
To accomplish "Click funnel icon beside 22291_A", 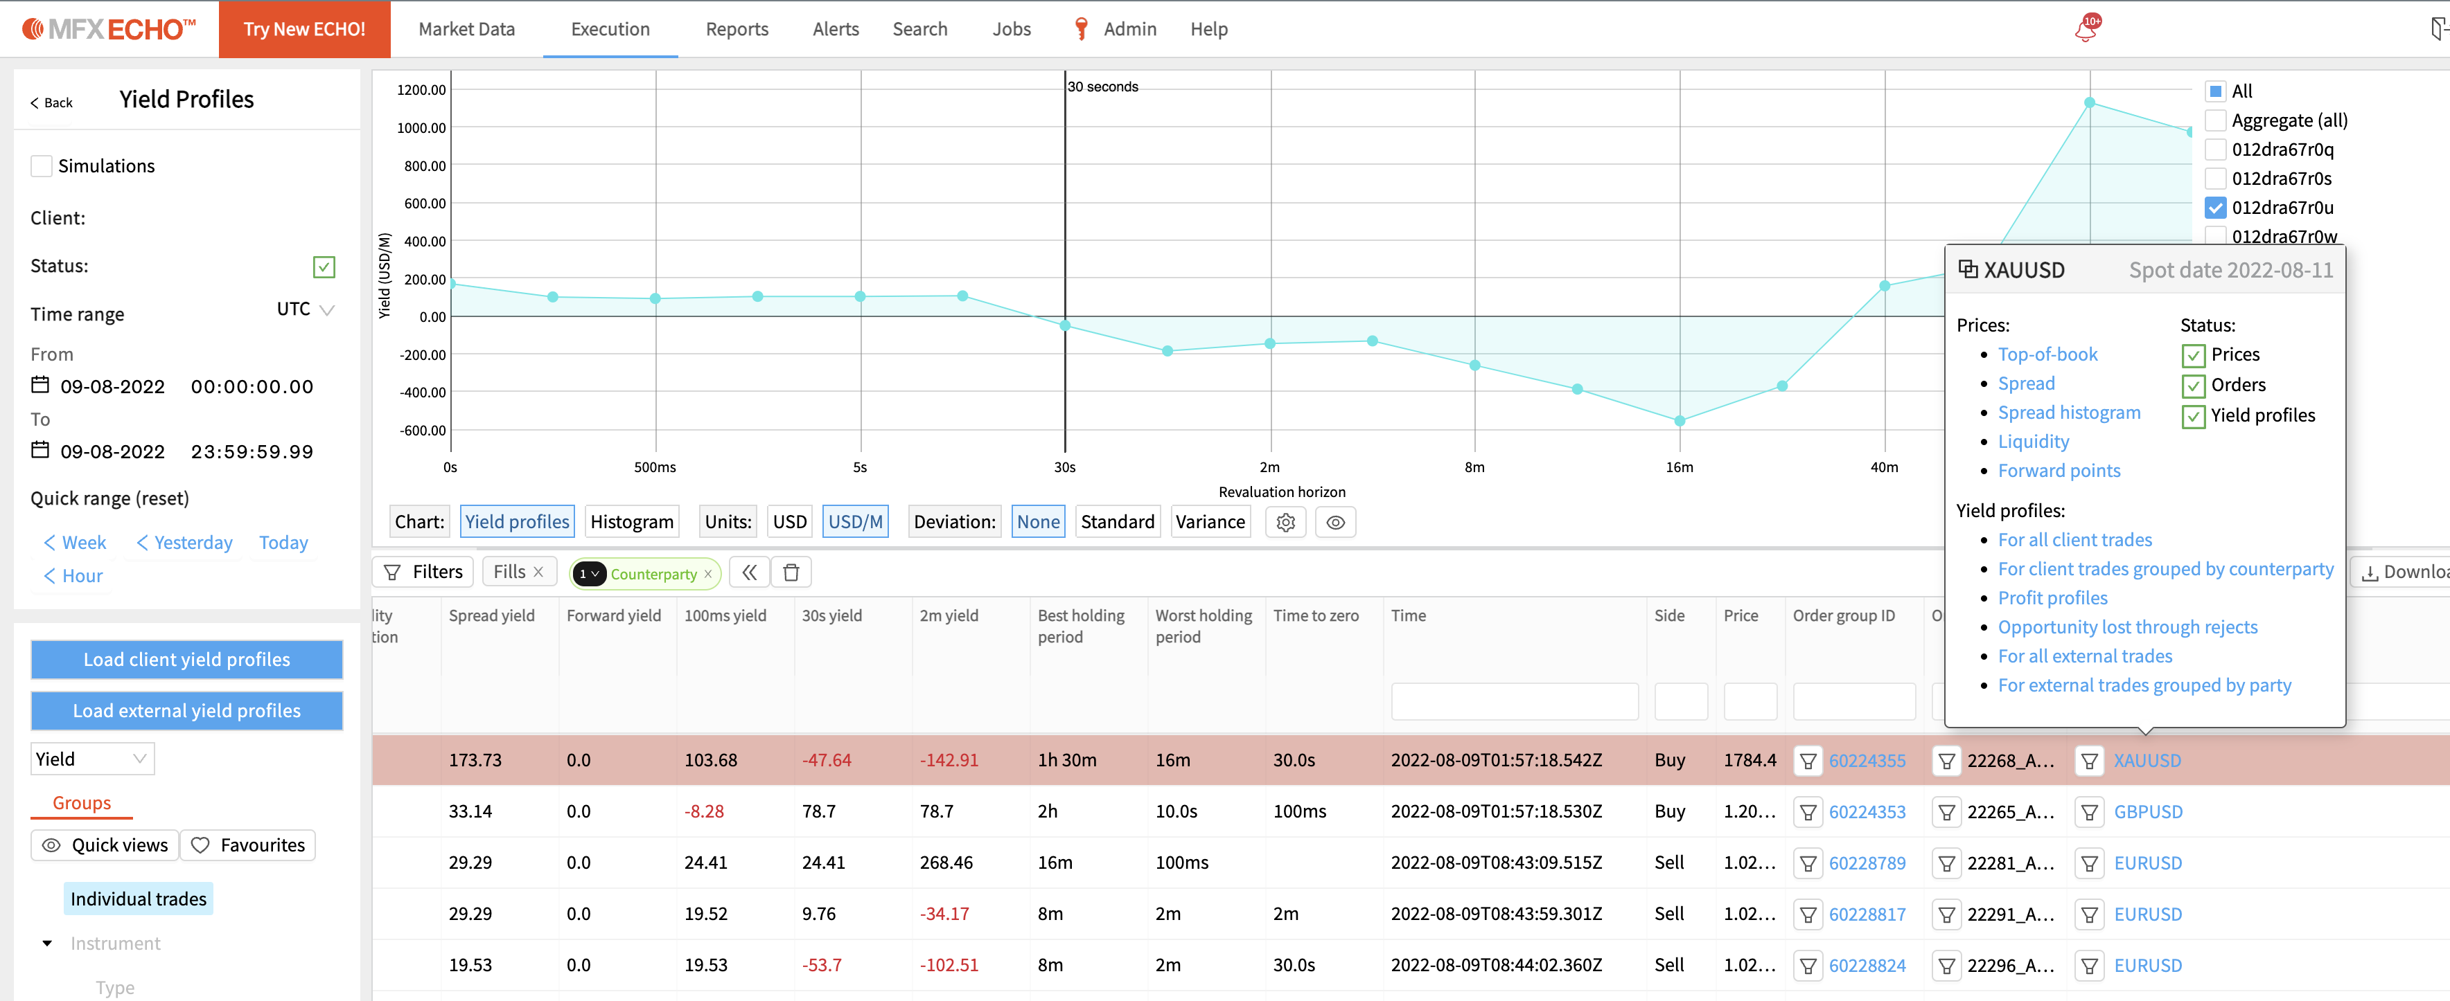I will pos(1947,914).
